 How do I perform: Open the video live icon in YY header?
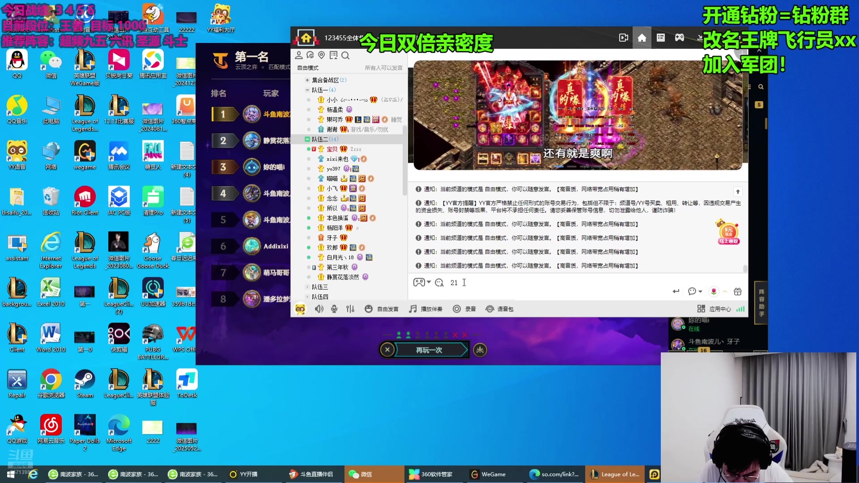pos(624,38)
